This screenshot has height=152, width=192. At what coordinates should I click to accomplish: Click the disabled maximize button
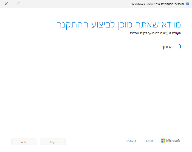point(19,4)
